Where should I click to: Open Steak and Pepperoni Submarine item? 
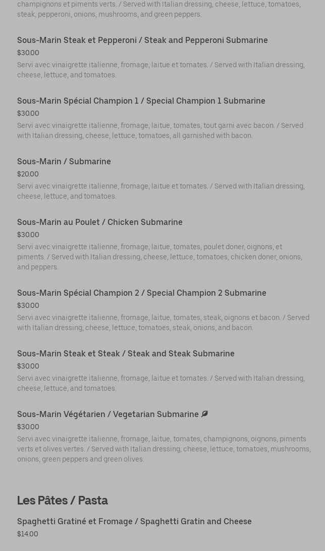[x=142, y=40]
